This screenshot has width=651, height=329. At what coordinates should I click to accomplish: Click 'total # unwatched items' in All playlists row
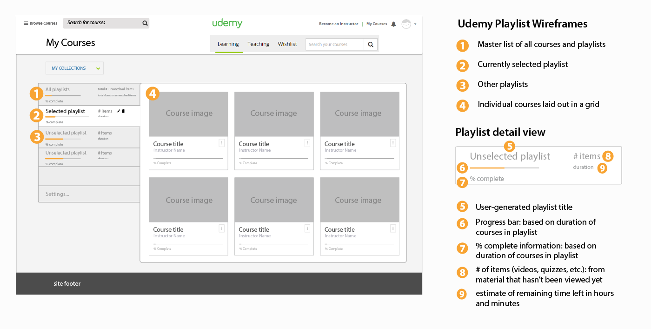(116, 89)
